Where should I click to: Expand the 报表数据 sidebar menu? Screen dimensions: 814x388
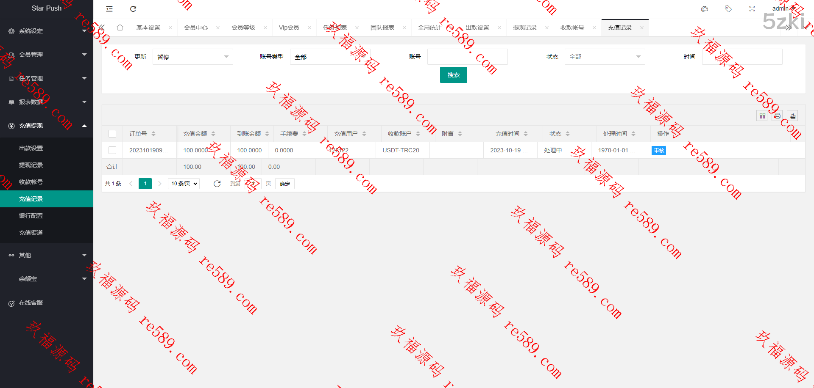(47, 102)
